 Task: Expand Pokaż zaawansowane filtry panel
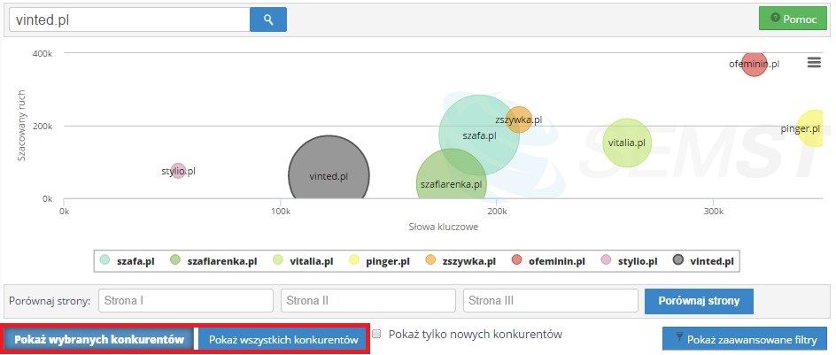745,339
